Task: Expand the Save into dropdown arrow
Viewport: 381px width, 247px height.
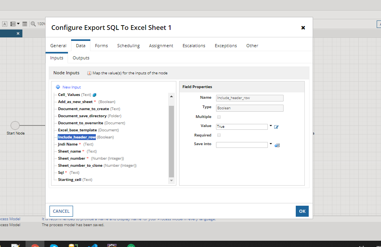Action: [271, 144]
